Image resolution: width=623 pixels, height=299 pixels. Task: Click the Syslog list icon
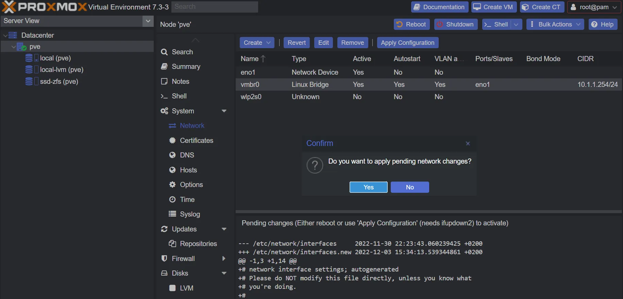click(x=172, y=214)
